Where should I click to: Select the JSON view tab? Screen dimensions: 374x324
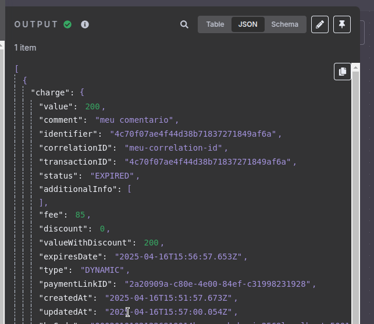coord(248,24)
